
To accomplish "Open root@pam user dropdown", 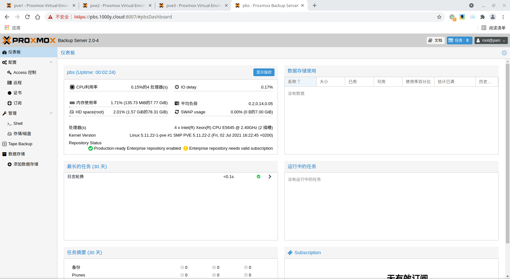I will point(491,40).
